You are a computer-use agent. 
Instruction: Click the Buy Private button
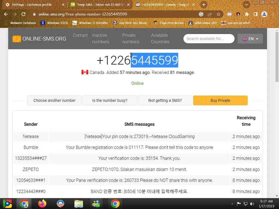coord(220,100)
